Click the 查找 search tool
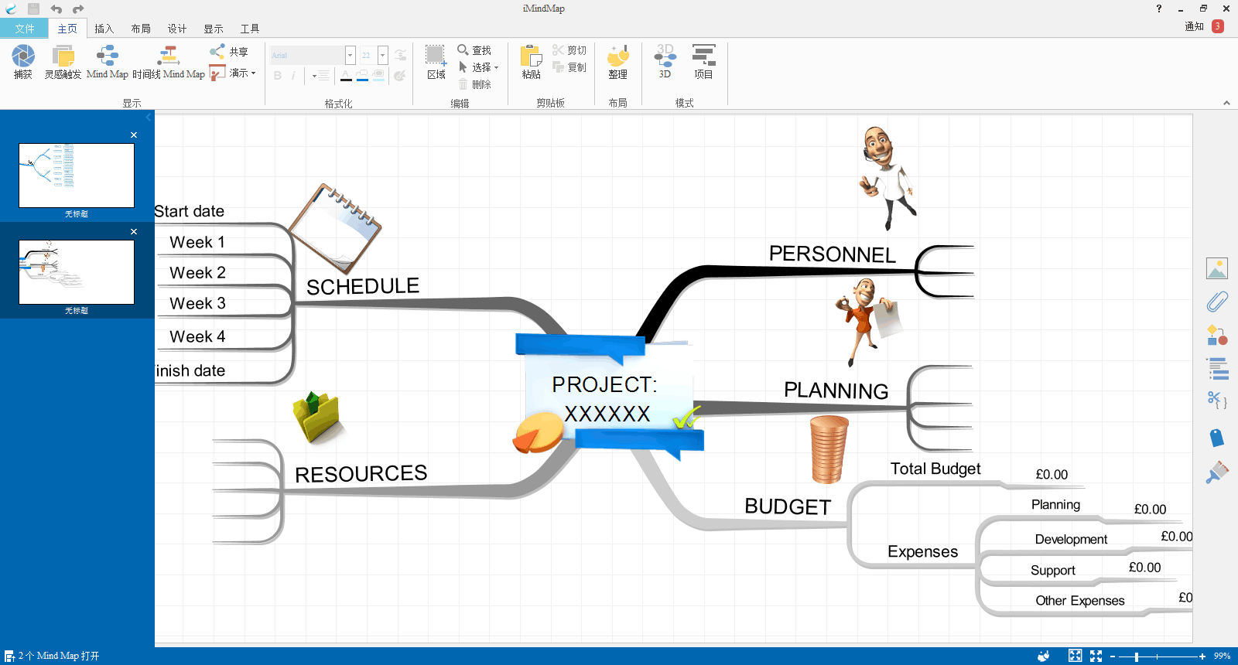The height and width of the screenshot is (665, 1238). tap(474, 50)
